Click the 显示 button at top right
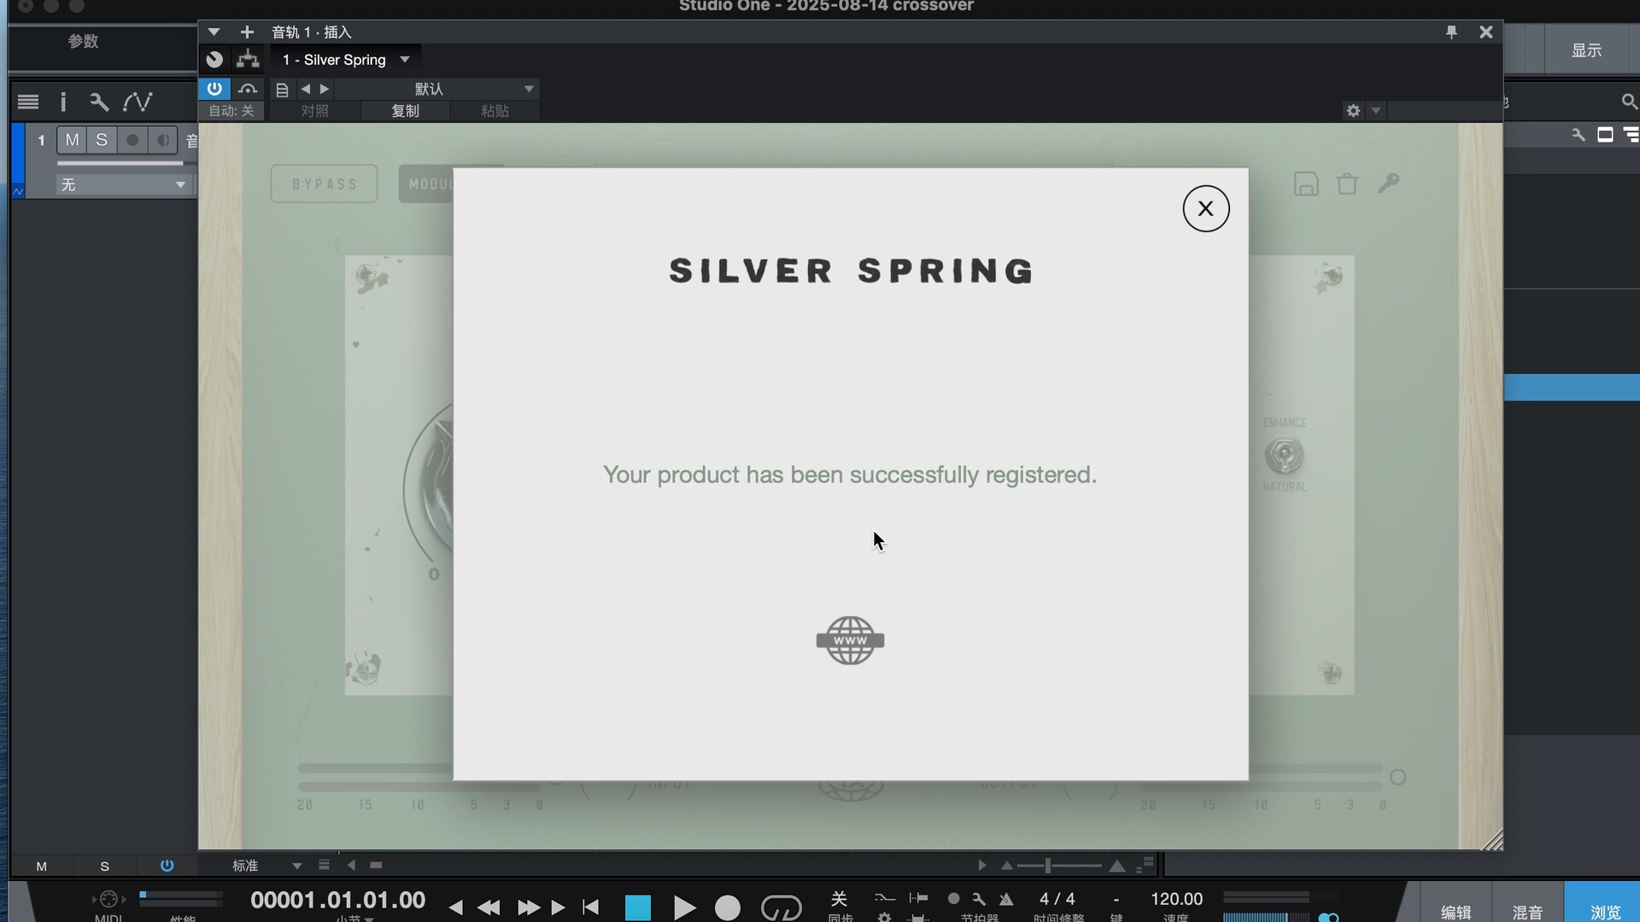Image resolution: width=1640 pixels, height=922 pixels. pyautogui.click(x=1586, y=50)
